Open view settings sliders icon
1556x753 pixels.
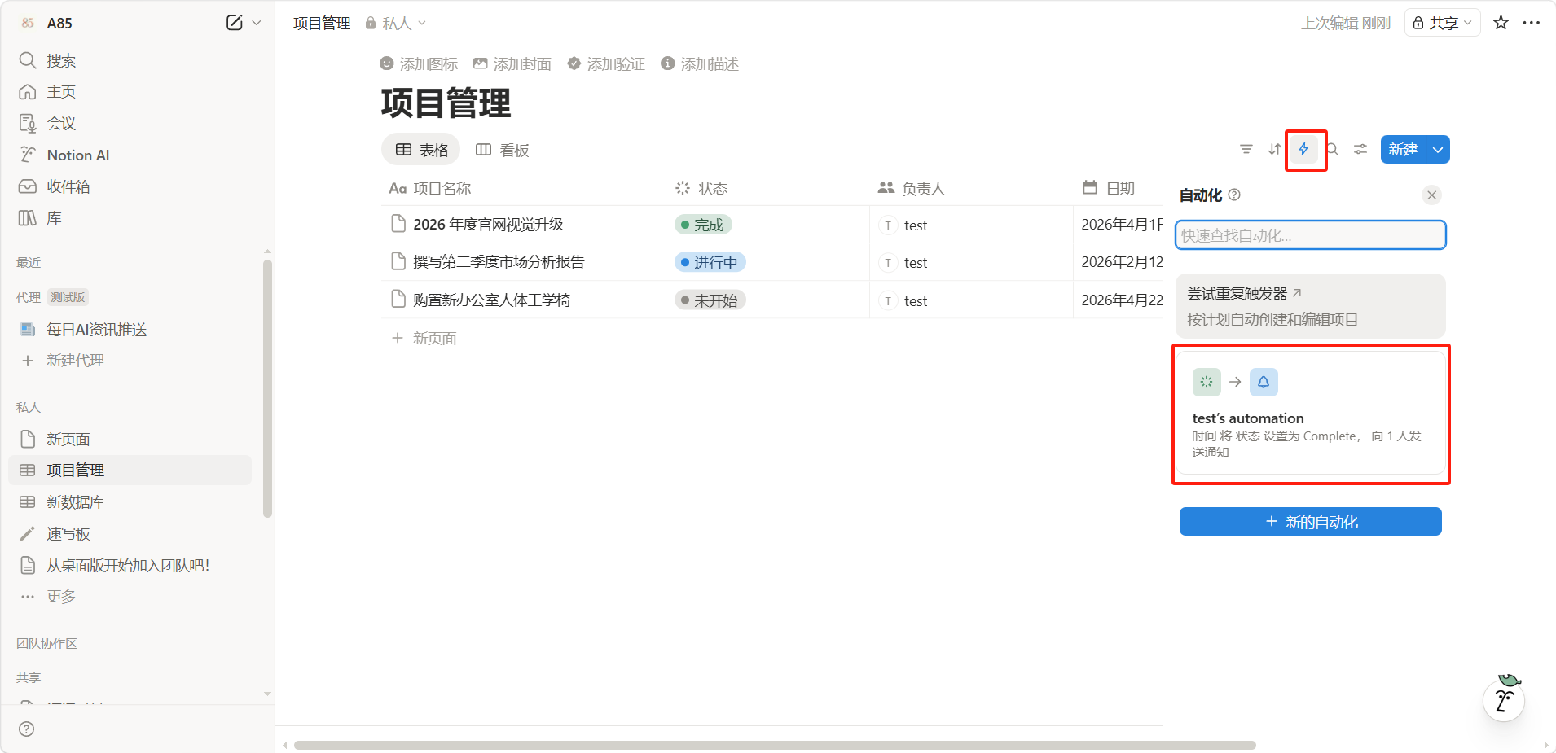pyautogui.click(x=1360, y=150)
